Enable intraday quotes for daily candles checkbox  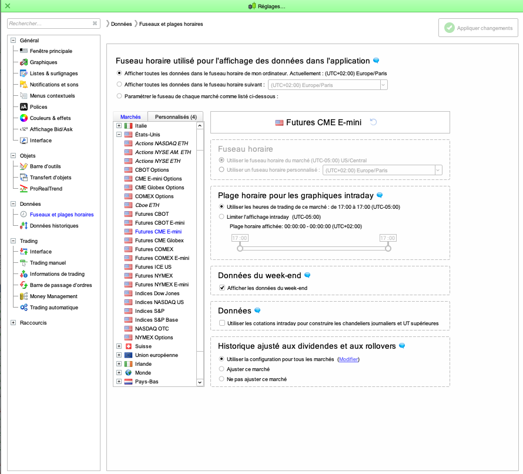[x=222, y=323]
